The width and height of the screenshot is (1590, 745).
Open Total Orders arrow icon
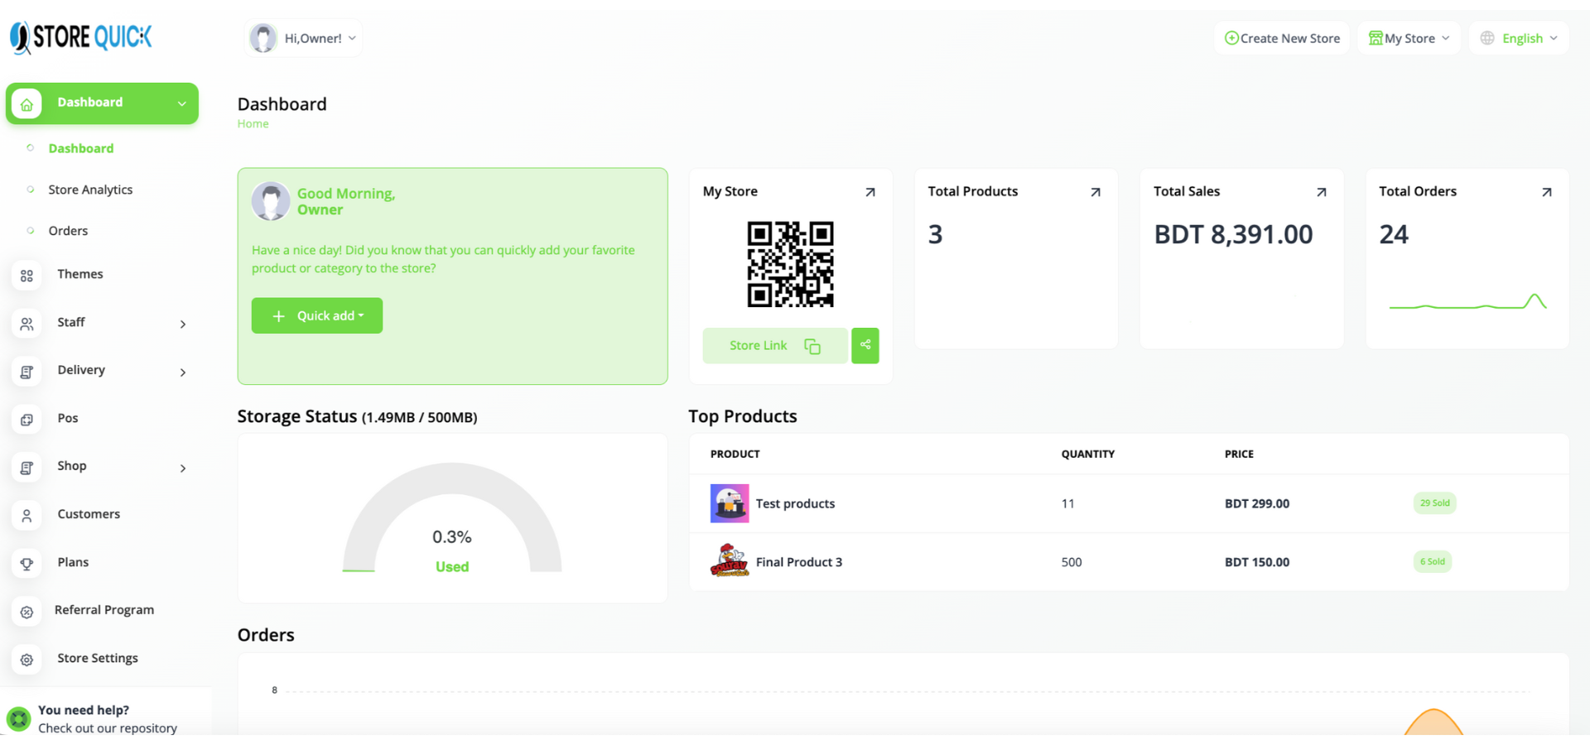click(1546, 192)
